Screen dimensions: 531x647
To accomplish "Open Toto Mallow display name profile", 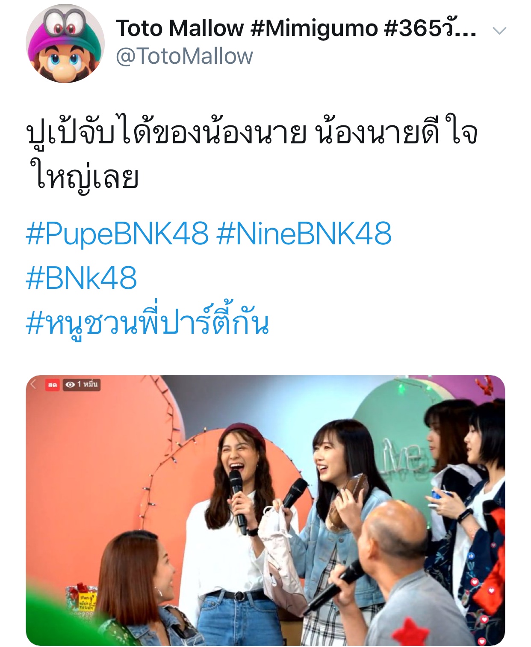I will point(296,28).
